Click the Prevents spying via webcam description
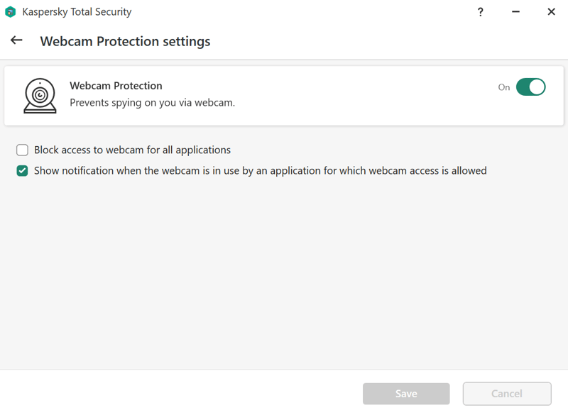This screenshot has height=415, width=568. [152, 103]
